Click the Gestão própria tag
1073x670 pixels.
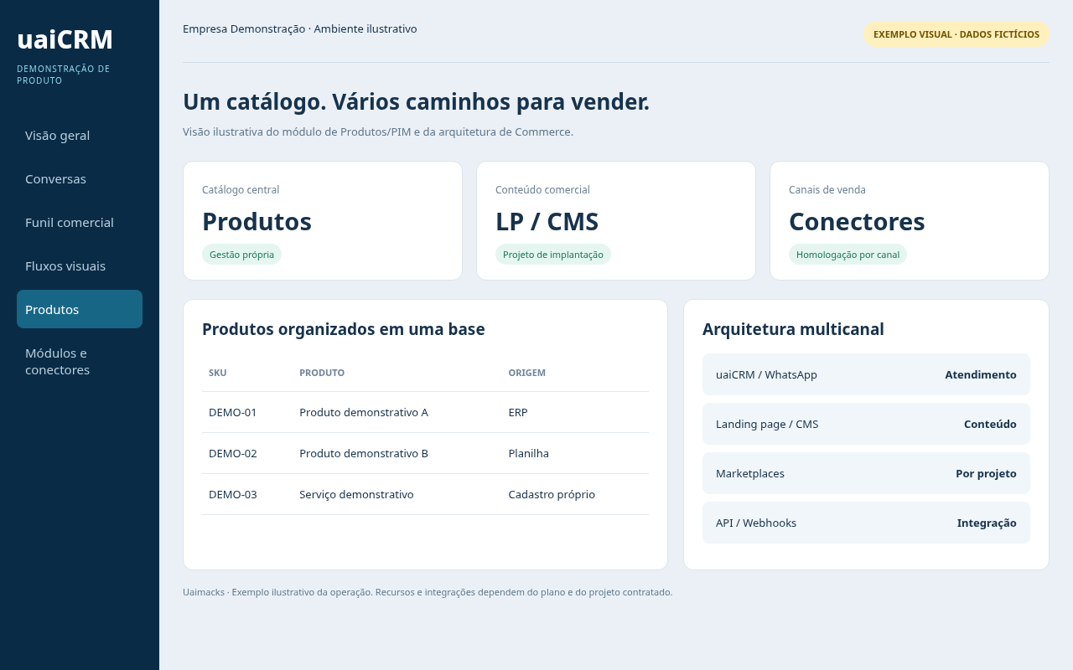(241, 255)
